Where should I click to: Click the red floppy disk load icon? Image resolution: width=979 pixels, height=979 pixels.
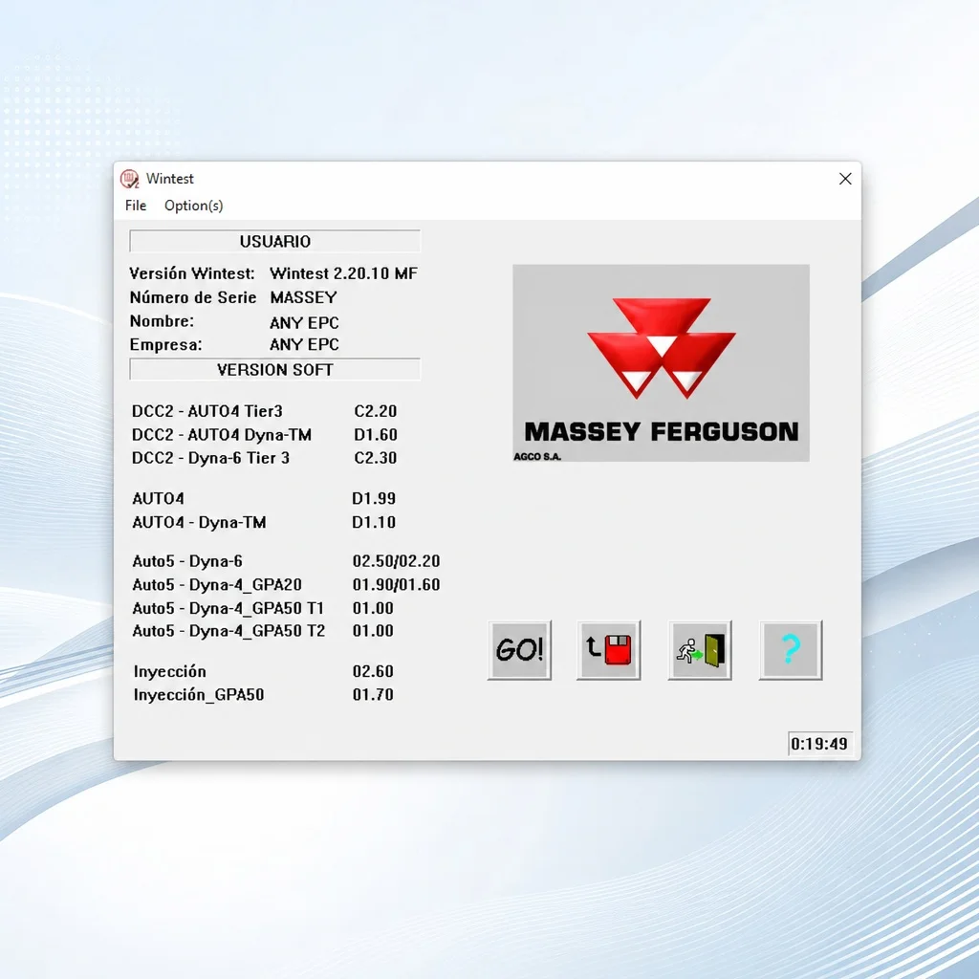609,649
